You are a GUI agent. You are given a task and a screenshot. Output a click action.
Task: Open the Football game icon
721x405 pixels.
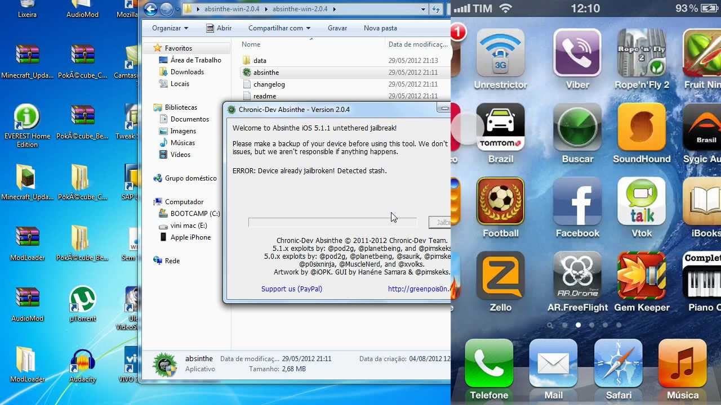point(500,202)
